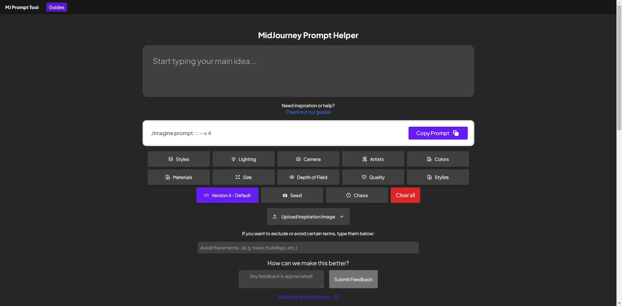
Task: Click Clear all to reset parameters
Action: pos(405,195)
